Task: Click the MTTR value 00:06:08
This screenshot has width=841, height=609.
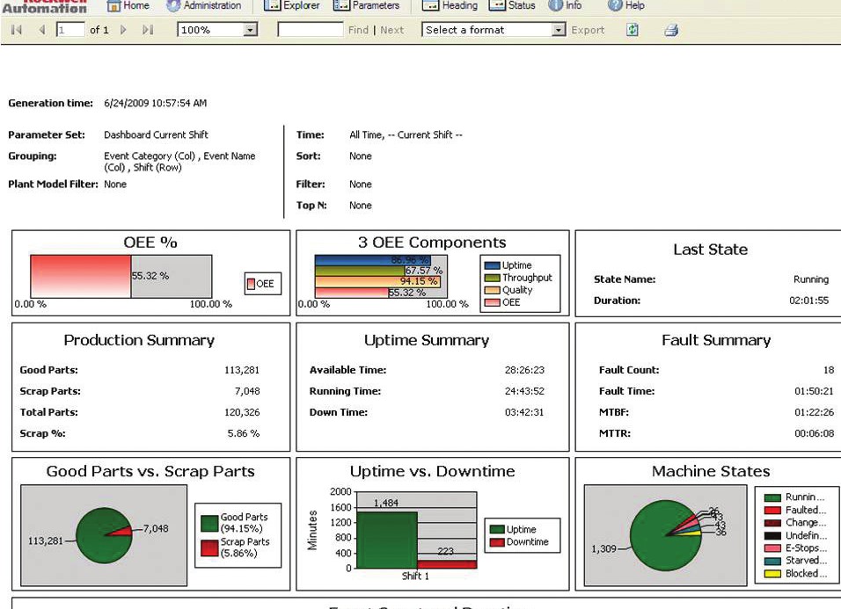Action: pyautogui.click(x=814, y=433)
